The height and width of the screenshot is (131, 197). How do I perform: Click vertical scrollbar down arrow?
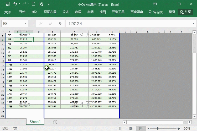[x=194, y=117]
